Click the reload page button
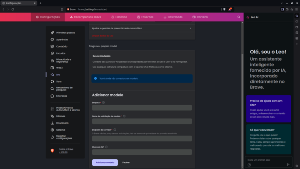The image size is (300, 169). (12, 9)
